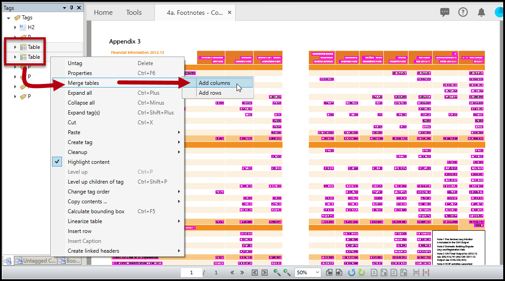Viewport: 505px width, 281px height.
Task: Select Level up children of tag
Action: click(118, 181)
